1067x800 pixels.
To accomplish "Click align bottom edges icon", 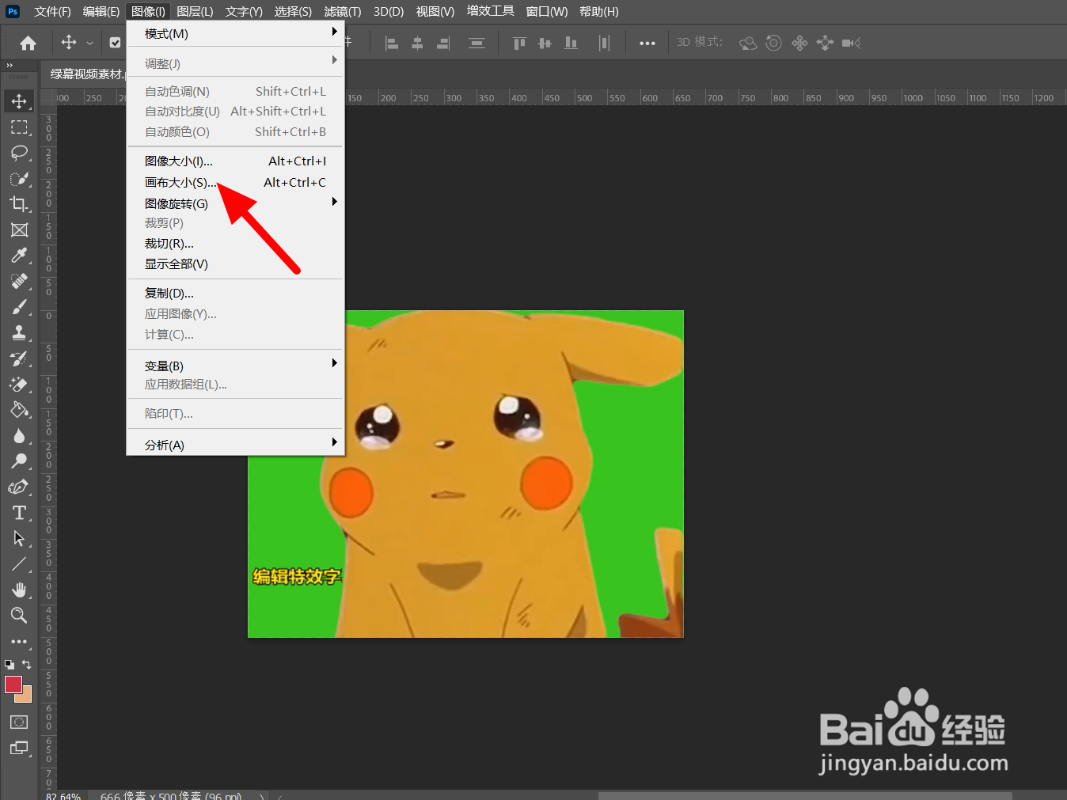I will click(571, 44).
